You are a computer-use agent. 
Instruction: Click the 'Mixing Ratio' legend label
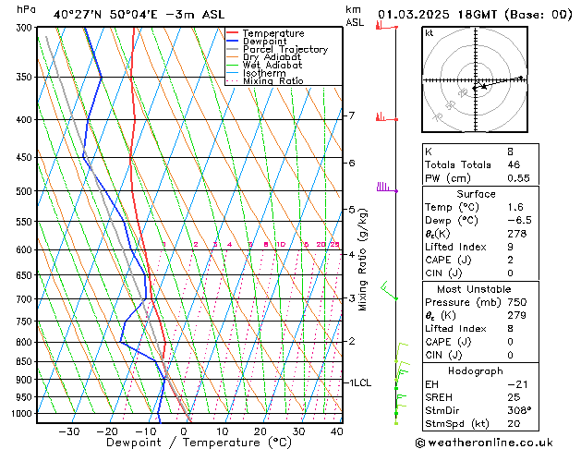[x=273, y=80]
